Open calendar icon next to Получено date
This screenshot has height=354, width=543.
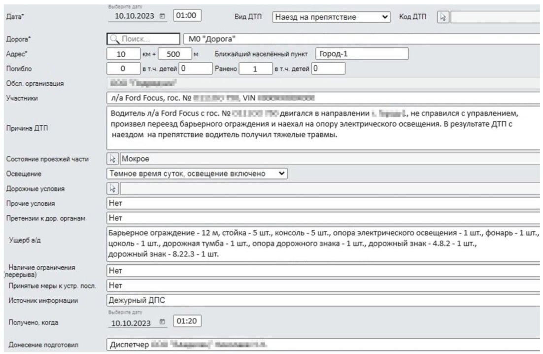point(162,322)
